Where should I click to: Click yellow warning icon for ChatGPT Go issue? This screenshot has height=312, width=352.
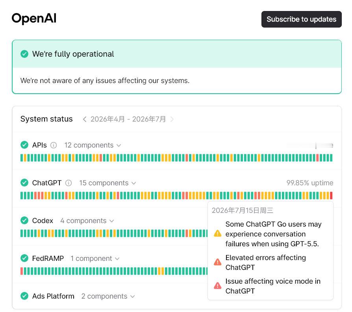[217, 233]
